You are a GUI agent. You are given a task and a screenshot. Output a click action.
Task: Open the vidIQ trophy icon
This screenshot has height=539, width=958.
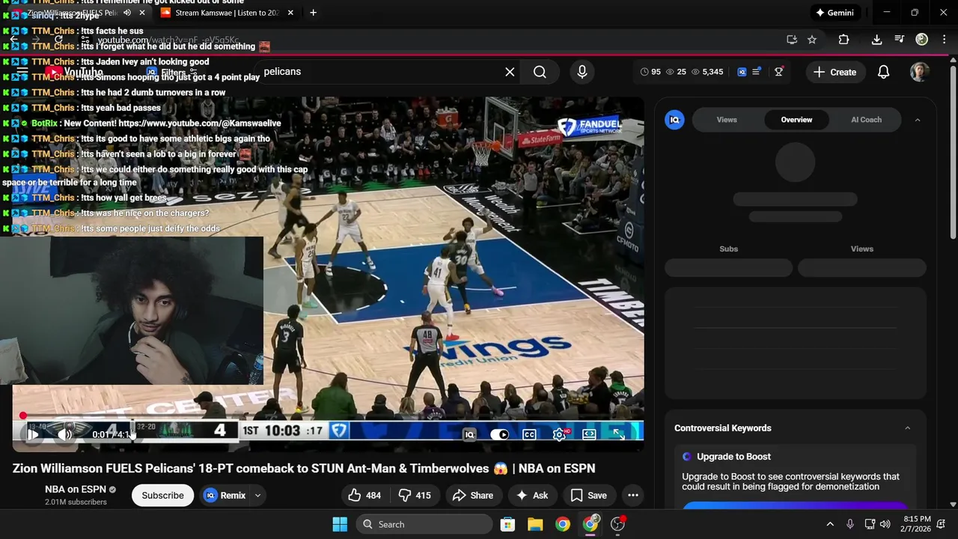click(779, 72)
